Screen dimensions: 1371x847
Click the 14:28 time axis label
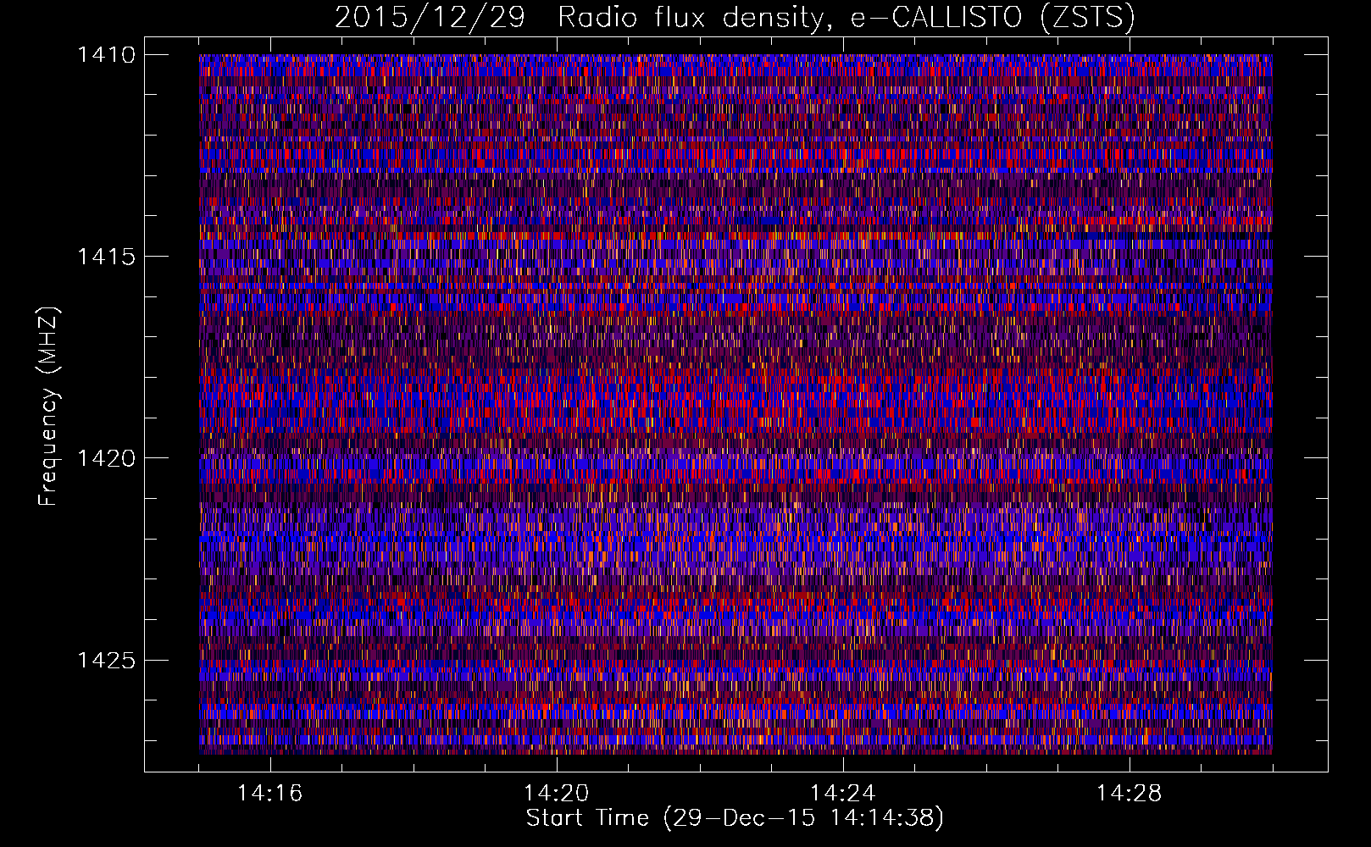tap(1130, 794)
